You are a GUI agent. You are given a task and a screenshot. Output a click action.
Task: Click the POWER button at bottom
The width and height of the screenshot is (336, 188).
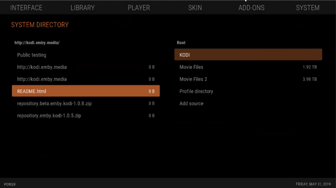click(x=10, y=184)
